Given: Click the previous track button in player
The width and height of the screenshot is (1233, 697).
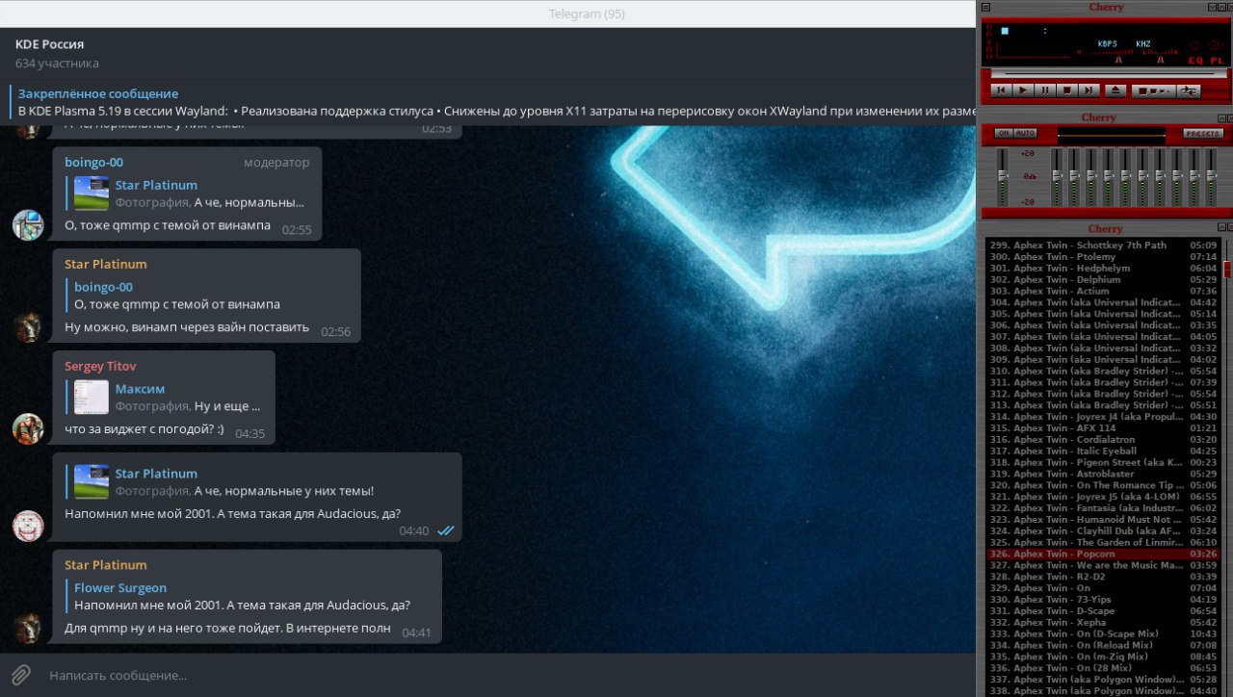Looking at the screenshot, I should (x=1000, y=90).
